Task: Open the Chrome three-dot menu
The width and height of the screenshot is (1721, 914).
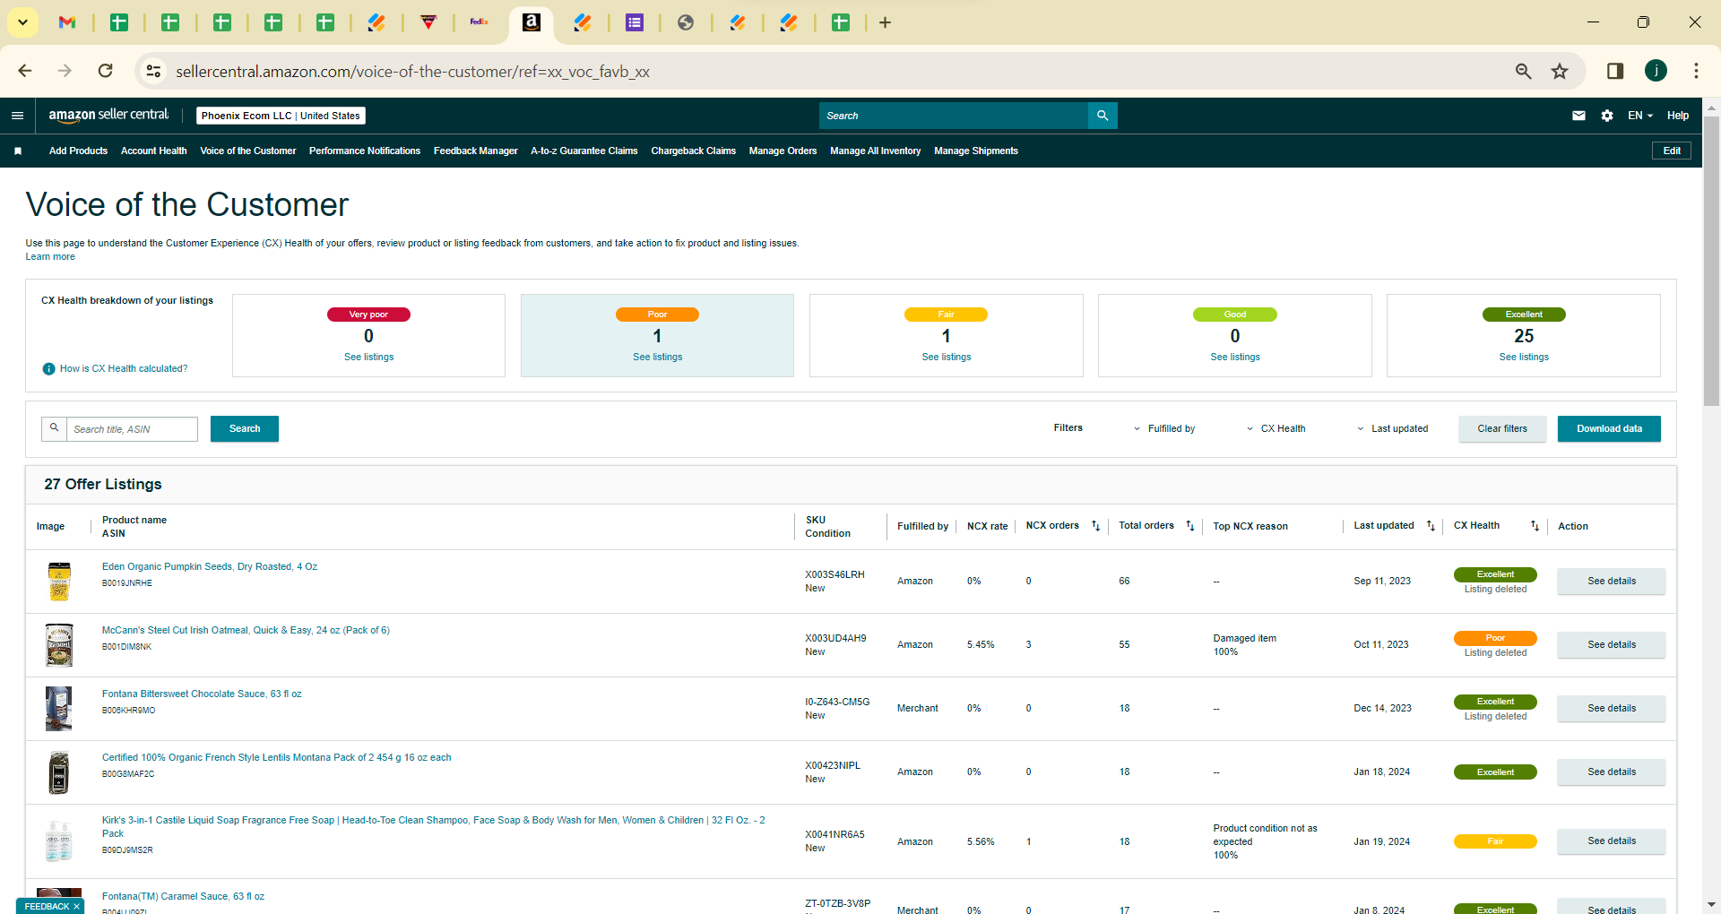Action: pyautogui.click(x=1696, y=71)
